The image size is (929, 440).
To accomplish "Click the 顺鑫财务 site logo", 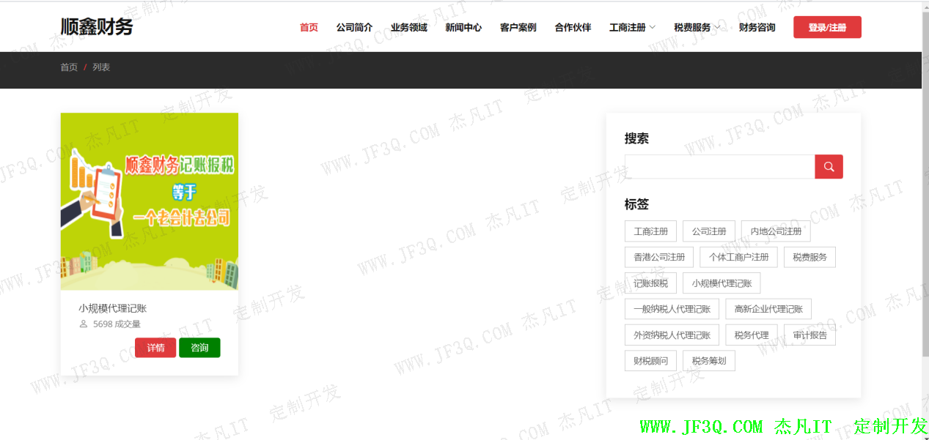I will (x=97, y=27).
